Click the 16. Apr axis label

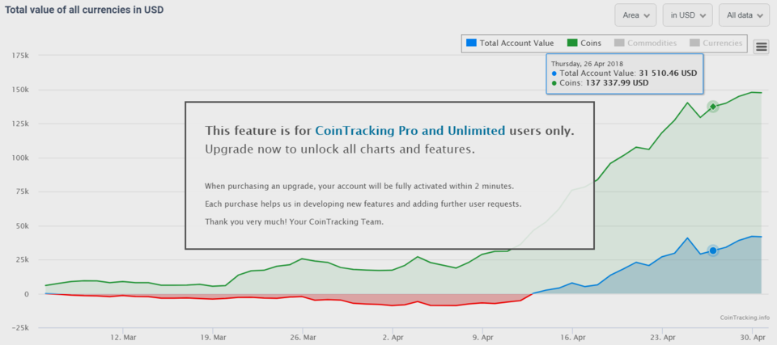click(x=572, y=337)
